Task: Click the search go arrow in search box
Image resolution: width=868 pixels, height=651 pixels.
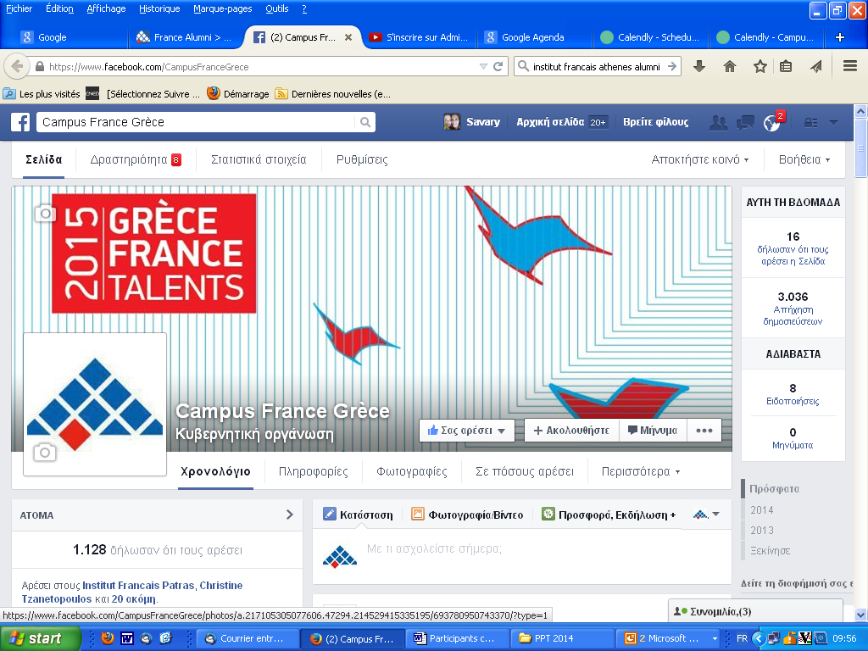Action: click(x=672, y=66)
